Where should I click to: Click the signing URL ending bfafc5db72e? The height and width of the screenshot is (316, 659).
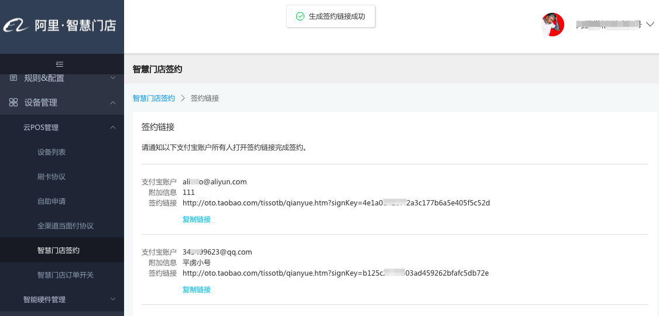pos(336,273)
